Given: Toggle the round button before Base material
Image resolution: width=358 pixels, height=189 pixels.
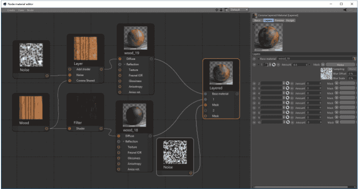Looking at the screenshot, I should pos(254,59).
